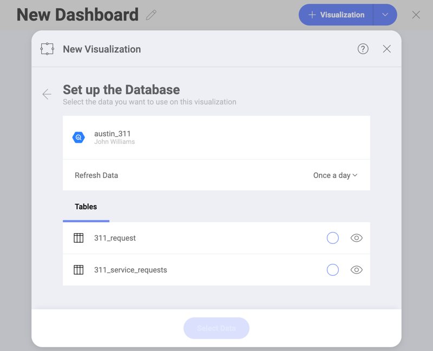
Task: Click the New Dashboard title text
Action: point(77,15)
